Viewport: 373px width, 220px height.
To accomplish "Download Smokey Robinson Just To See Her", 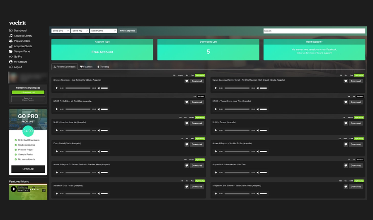I will coord(197,81).
